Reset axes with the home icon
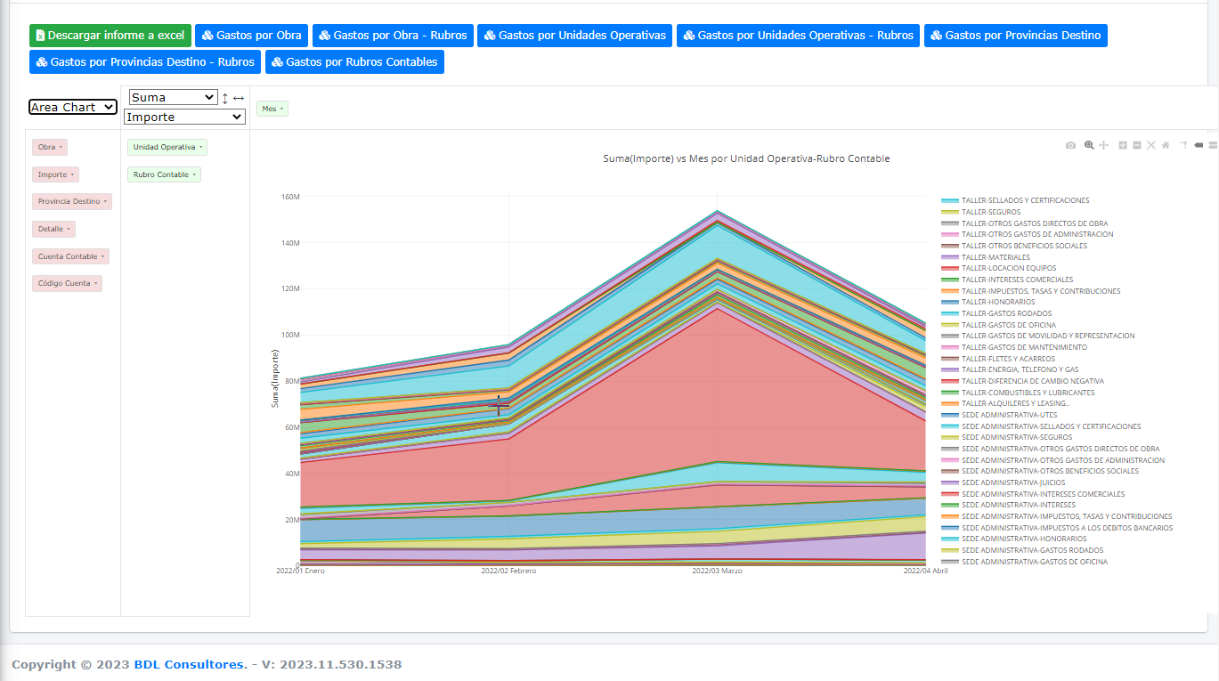The image size is (1219, 681). pos(1166,145)
